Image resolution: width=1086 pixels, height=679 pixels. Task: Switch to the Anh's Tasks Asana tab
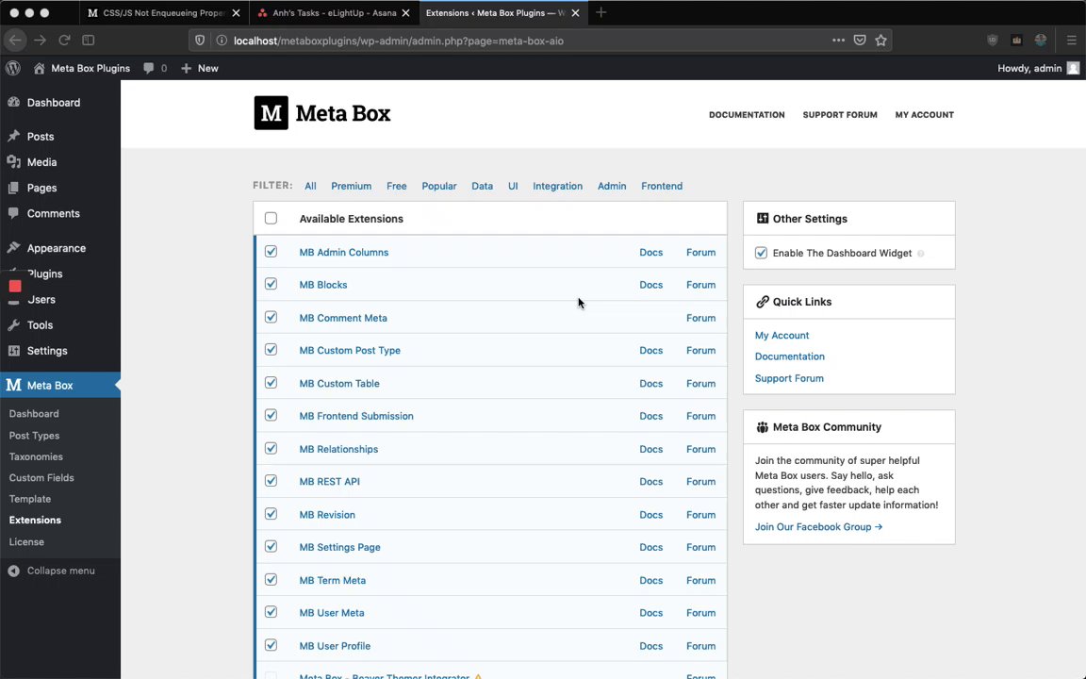click(330, 13)
